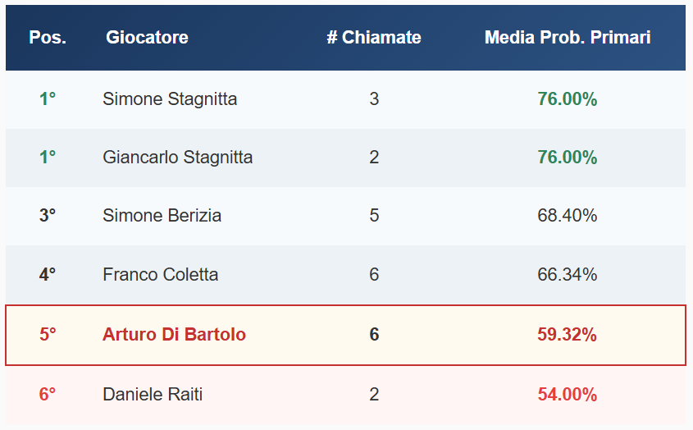This screenshot has width=693, height=430.
Task: Click the 68.40% probability value
Action: [x=568, y=216]
